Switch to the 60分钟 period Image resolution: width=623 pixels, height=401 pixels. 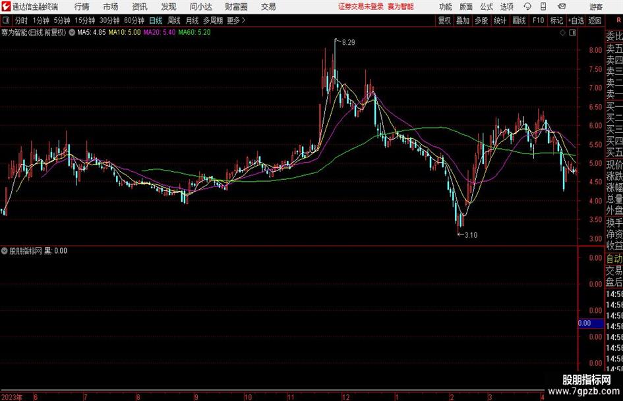pyautogui.click(x=134, y=20)
